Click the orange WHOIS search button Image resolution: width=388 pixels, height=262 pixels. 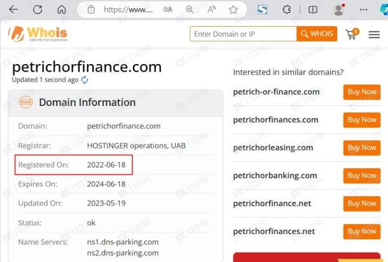tap(317, 34)
